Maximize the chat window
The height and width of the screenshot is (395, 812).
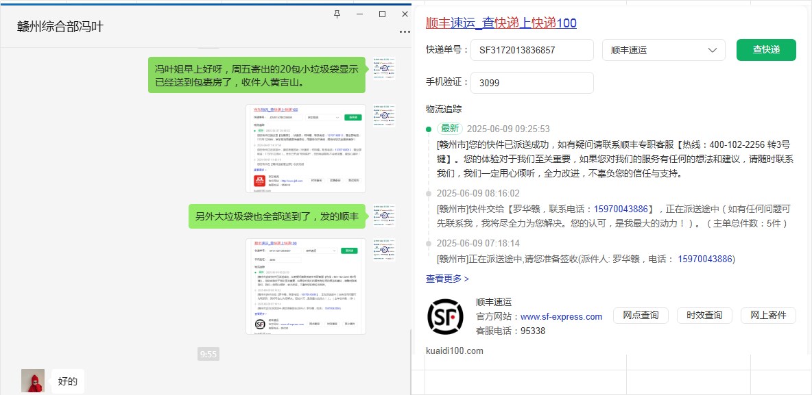click(x=382, y=14)
